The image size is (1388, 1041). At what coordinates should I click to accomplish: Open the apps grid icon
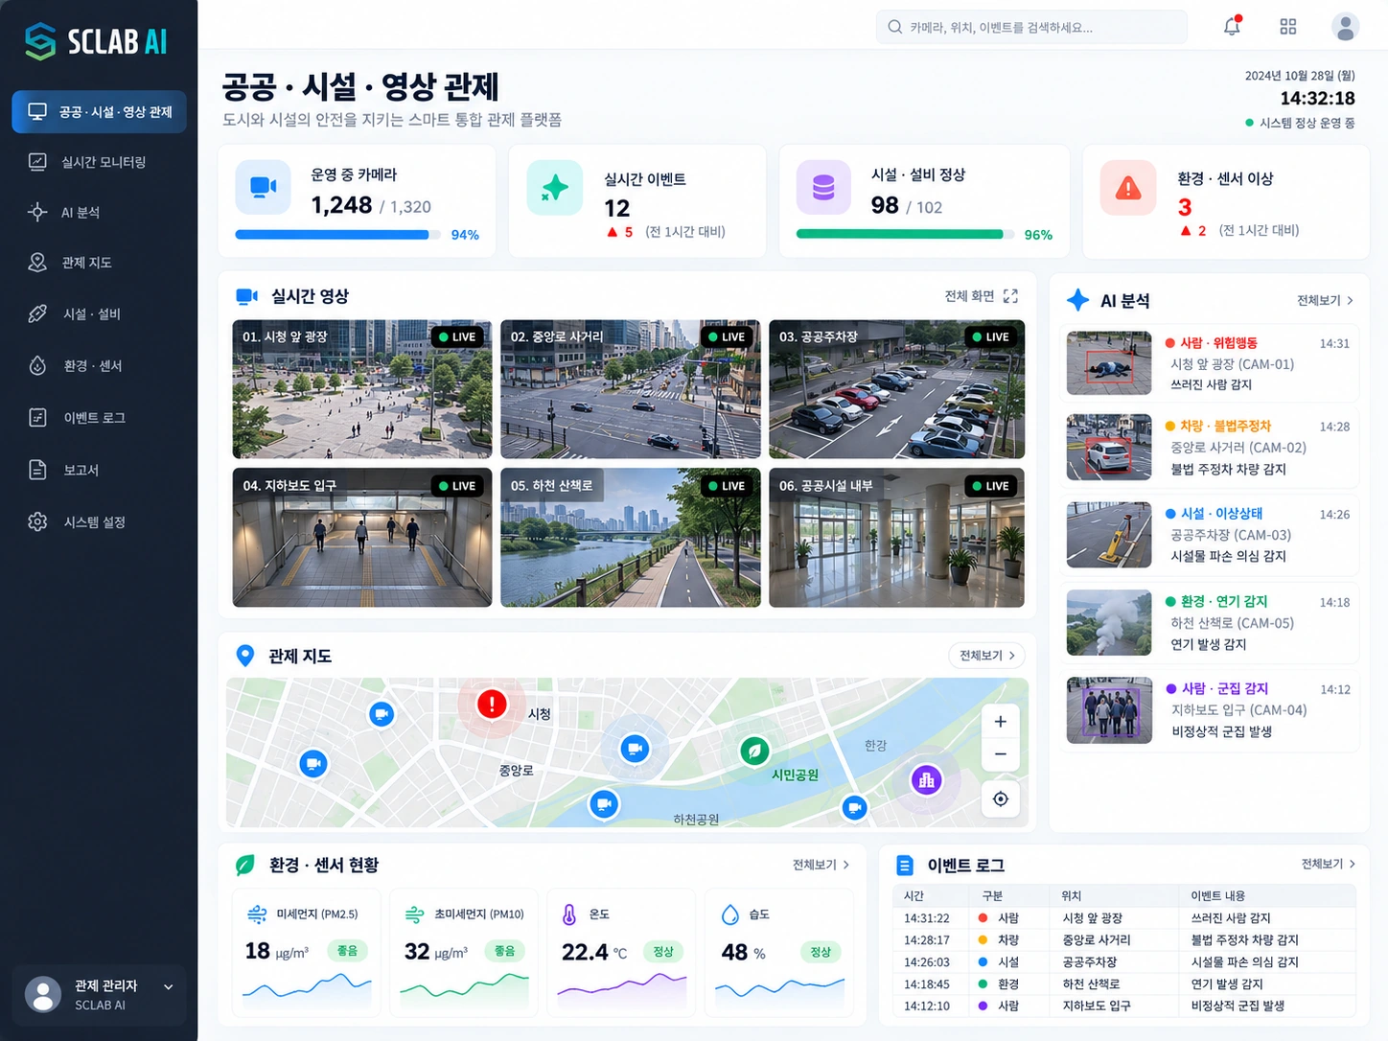click(x=1288, y=27)
